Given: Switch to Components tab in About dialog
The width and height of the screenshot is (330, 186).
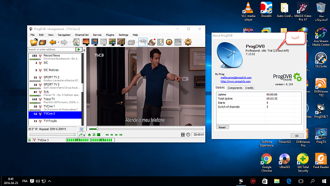Looking at the screenshot, I should click(x=235, y=88).
